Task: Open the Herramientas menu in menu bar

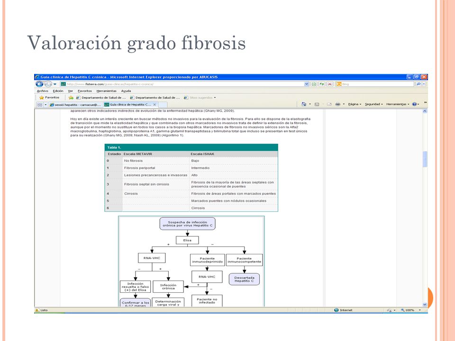Action: 107,91
